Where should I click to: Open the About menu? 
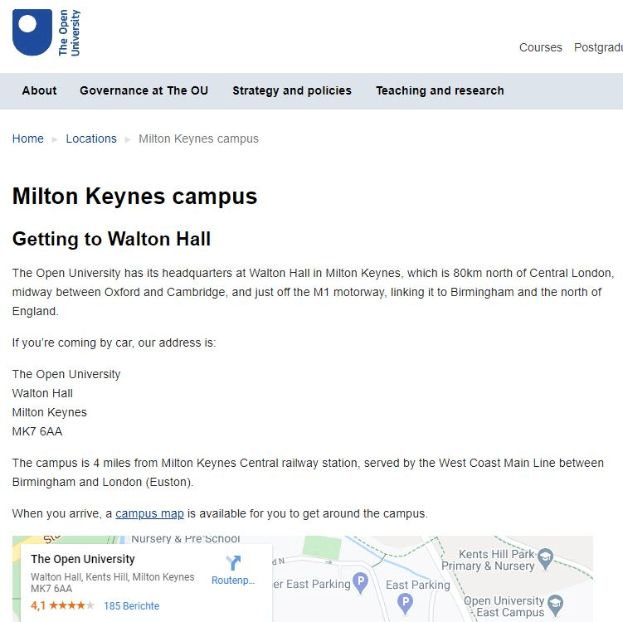[x=39, y=90]
